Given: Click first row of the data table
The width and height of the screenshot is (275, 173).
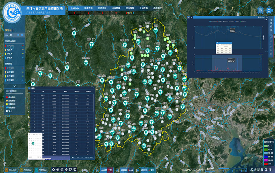Looking at the screenshot, I should (62, 95).
